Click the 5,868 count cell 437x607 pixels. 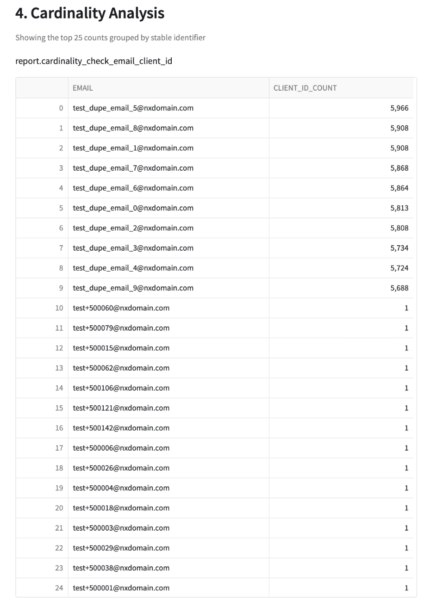399,168
